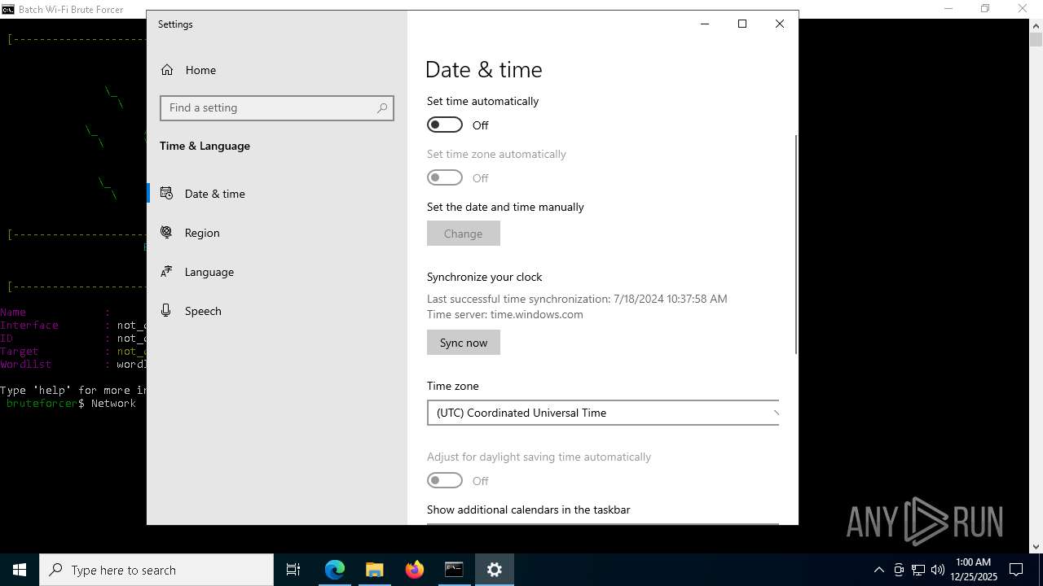Click the Settings gear taskbar icon
1043x586 pixels.
point(495,570)
